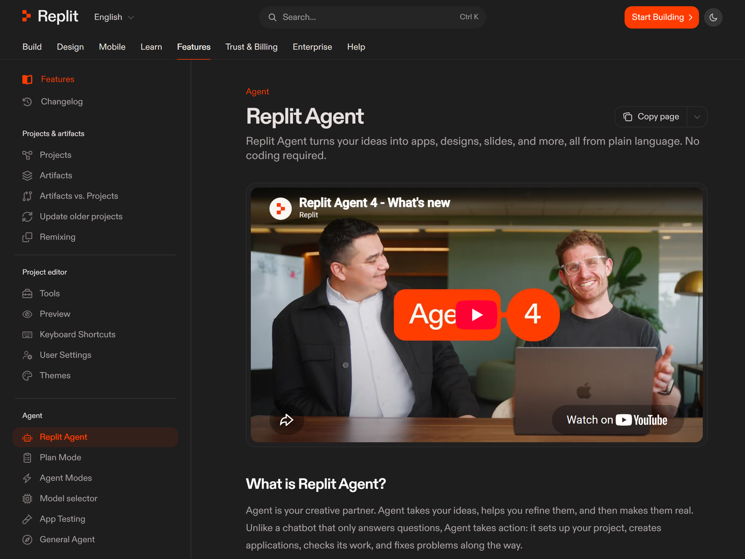The height and width of the screenshot is (559, 745).
Task: Focus the Search input field
Action: click(x=372, y=17)
